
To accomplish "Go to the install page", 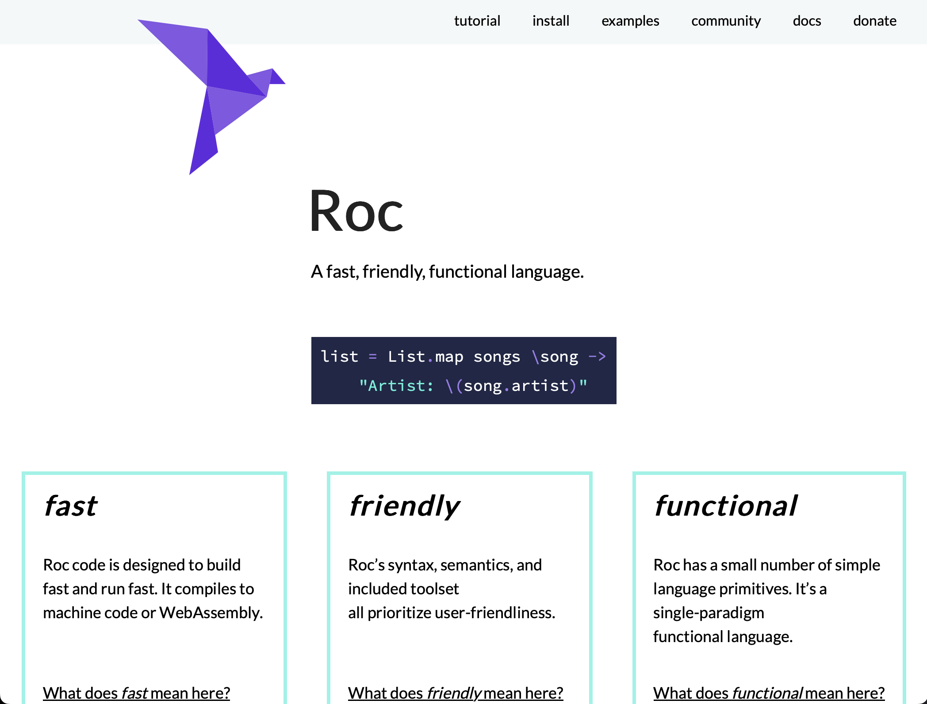I will pos(551,21).
